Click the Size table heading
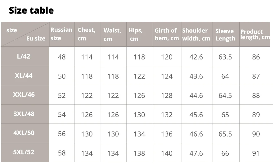The image size is (273, 166). pyautogui.click(x=31, y=10)
